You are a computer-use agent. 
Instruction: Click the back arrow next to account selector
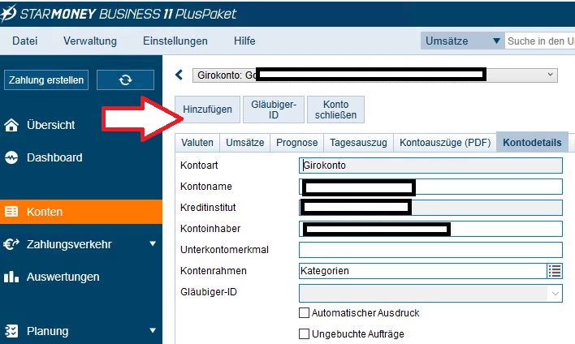(x=179, y=75)
